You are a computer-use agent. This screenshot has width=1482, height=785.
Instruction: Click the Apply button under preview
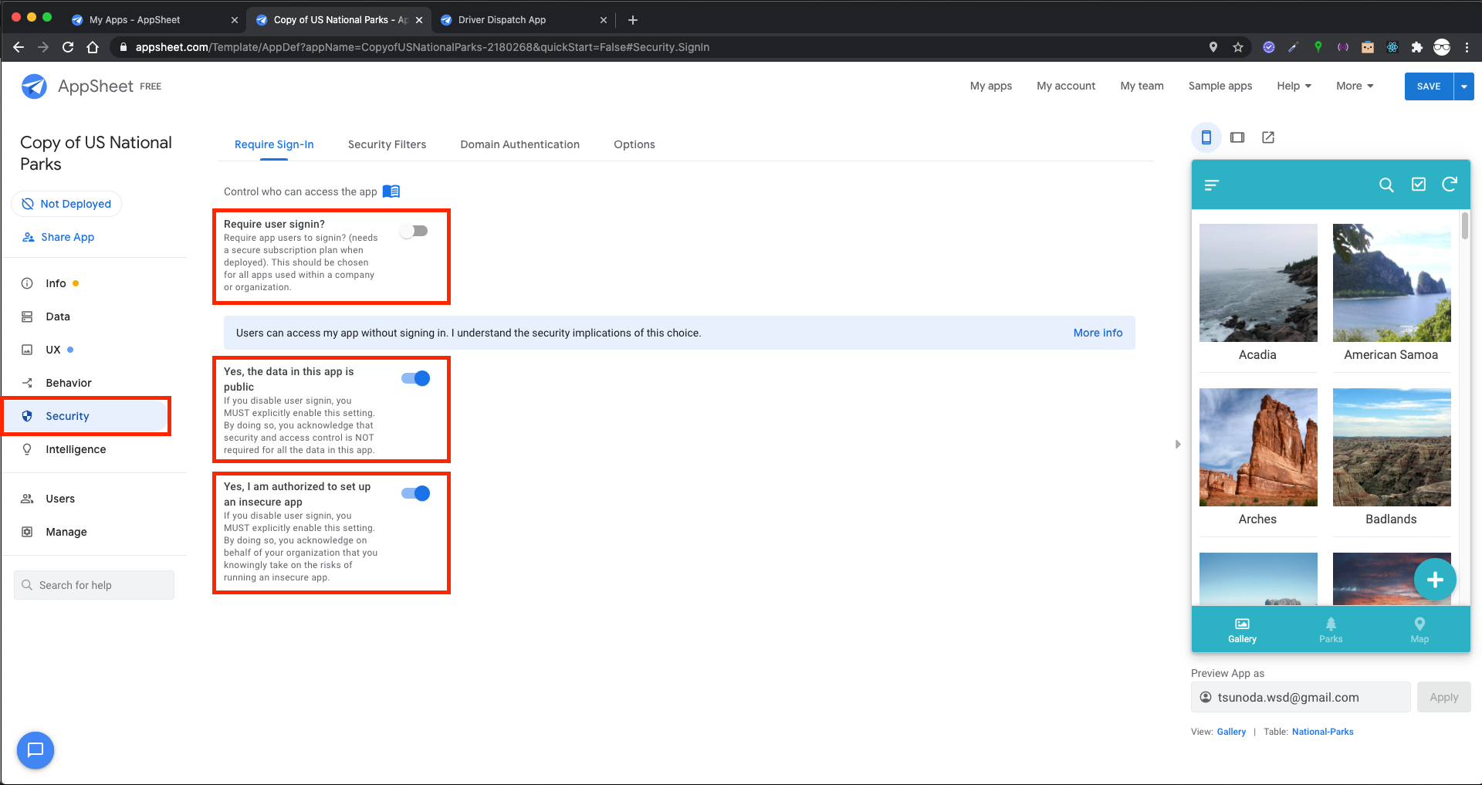point(1443,697)
